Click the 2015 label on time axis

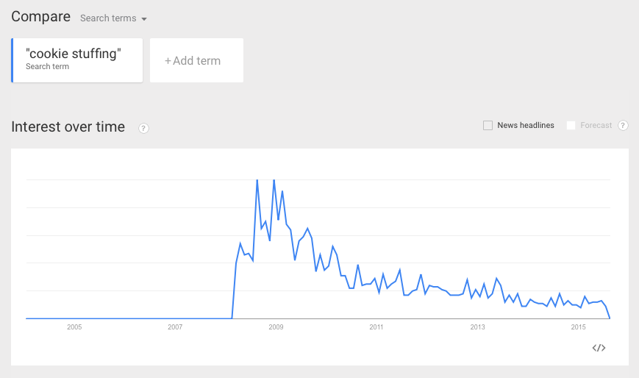578,327
